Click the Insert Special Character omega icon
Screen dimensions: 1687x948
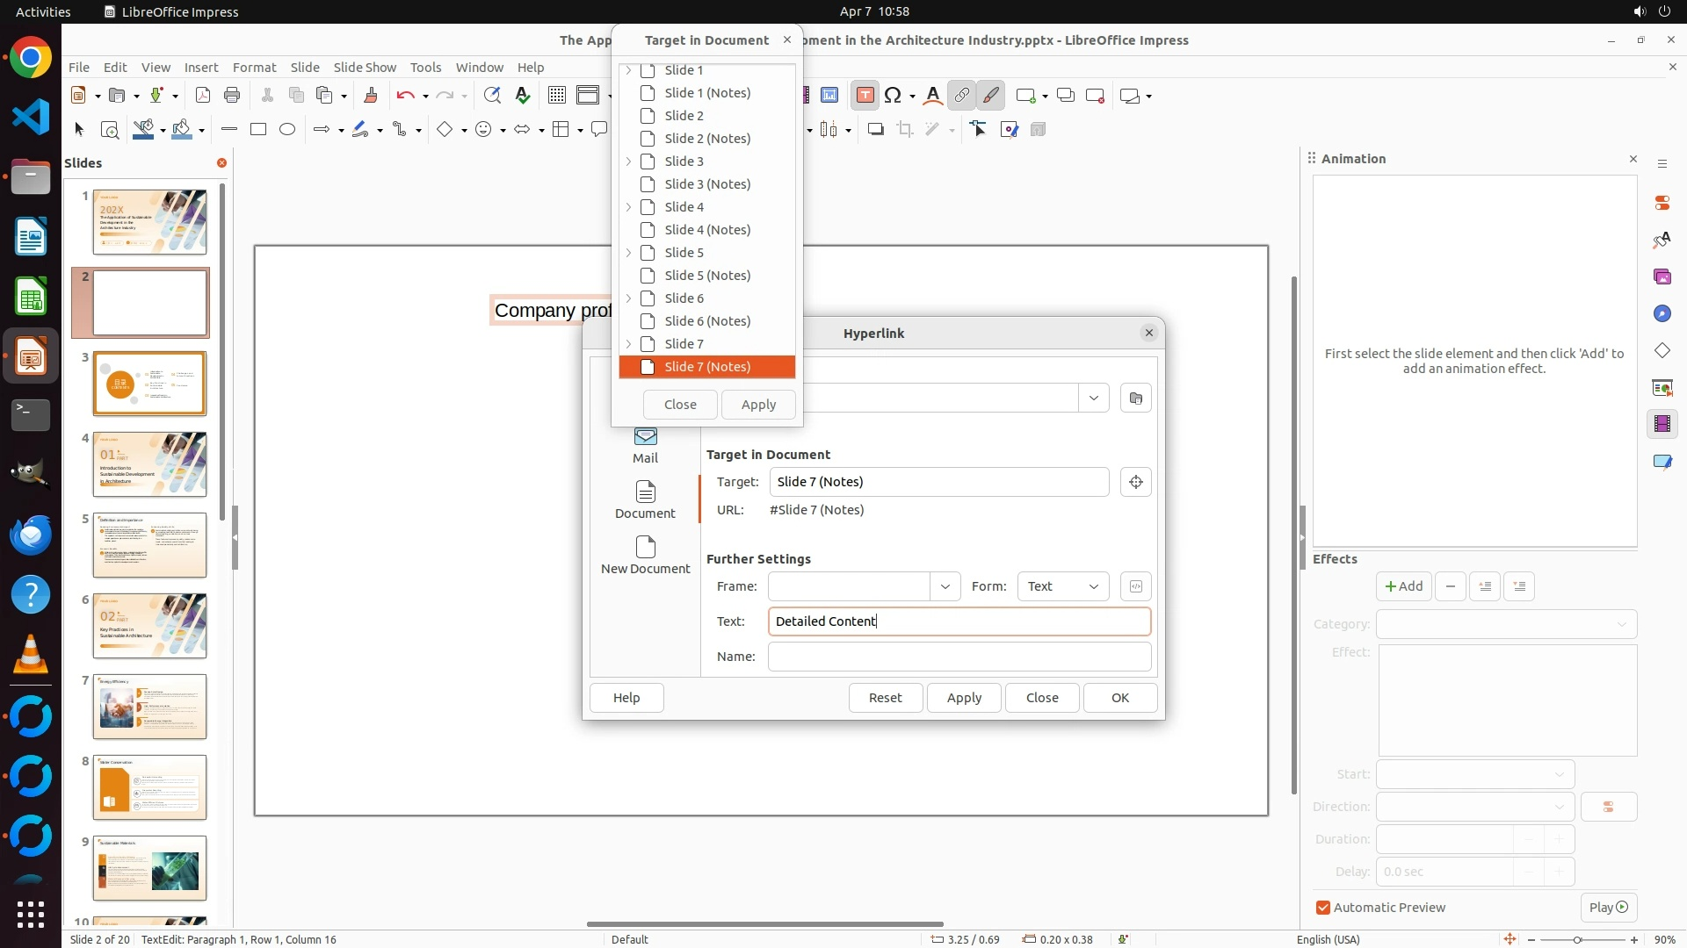click(x=893, y=96)
